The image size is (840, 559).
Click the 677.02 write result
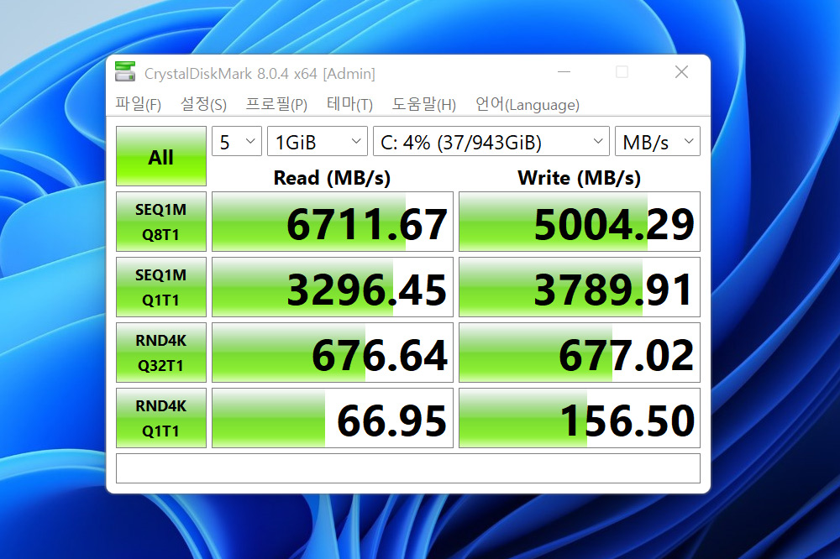(x=580, y=353)
